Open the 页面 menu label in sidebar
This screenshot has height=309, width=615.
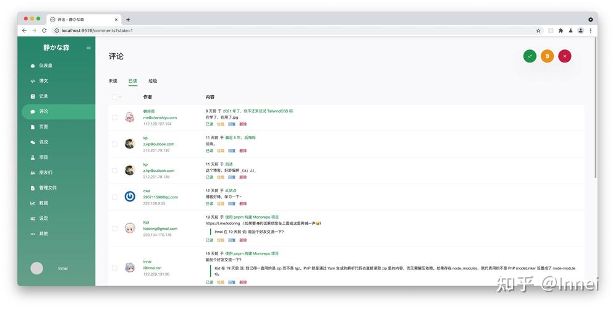43,127
